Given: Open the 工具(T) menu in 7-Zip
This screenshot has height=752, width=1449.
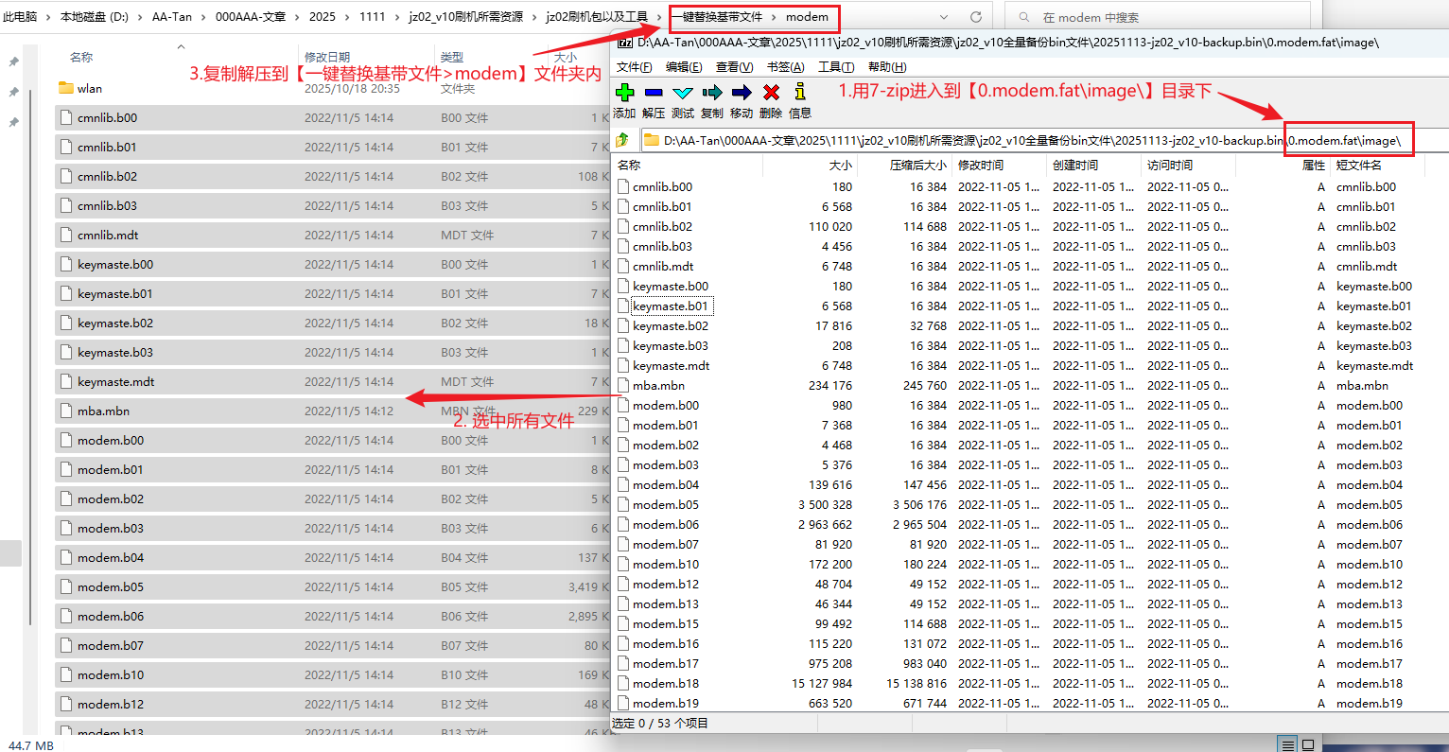Looking at the screenshot, I should 836,67.
